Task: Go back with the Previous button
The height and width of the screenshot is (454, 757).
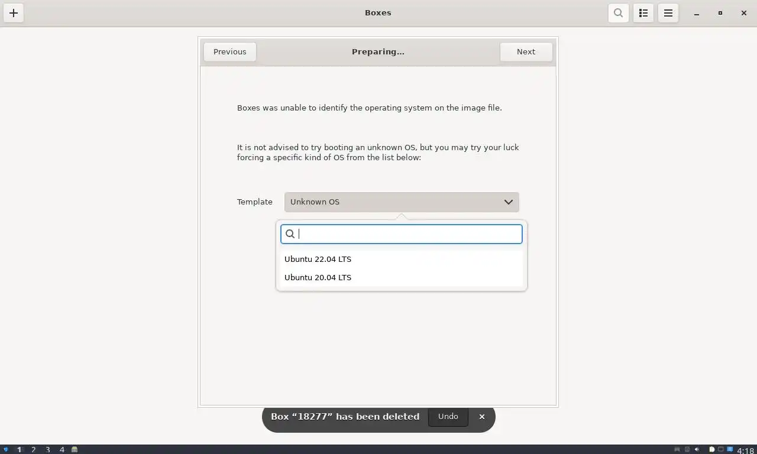Action: (x=230, y=52)
